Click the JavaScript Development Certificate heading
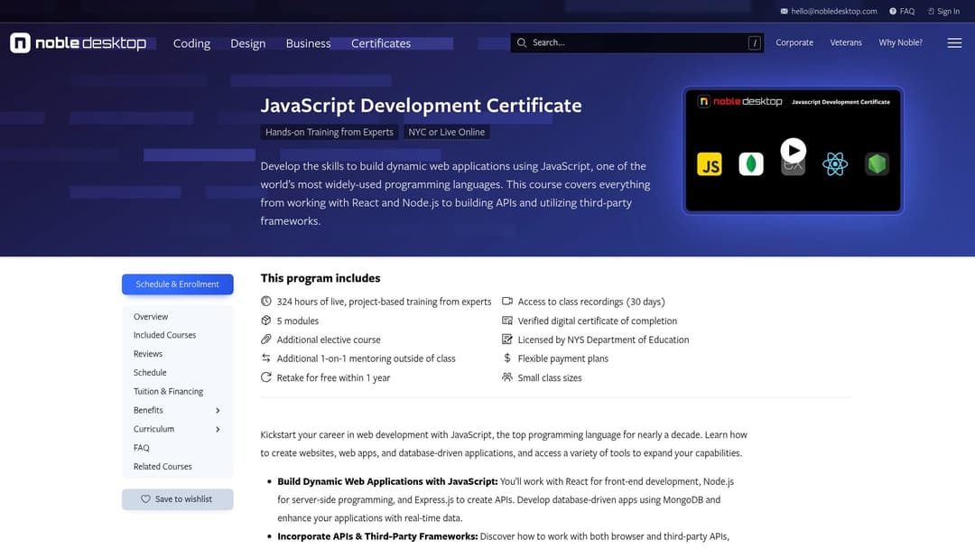 (421, 106)
